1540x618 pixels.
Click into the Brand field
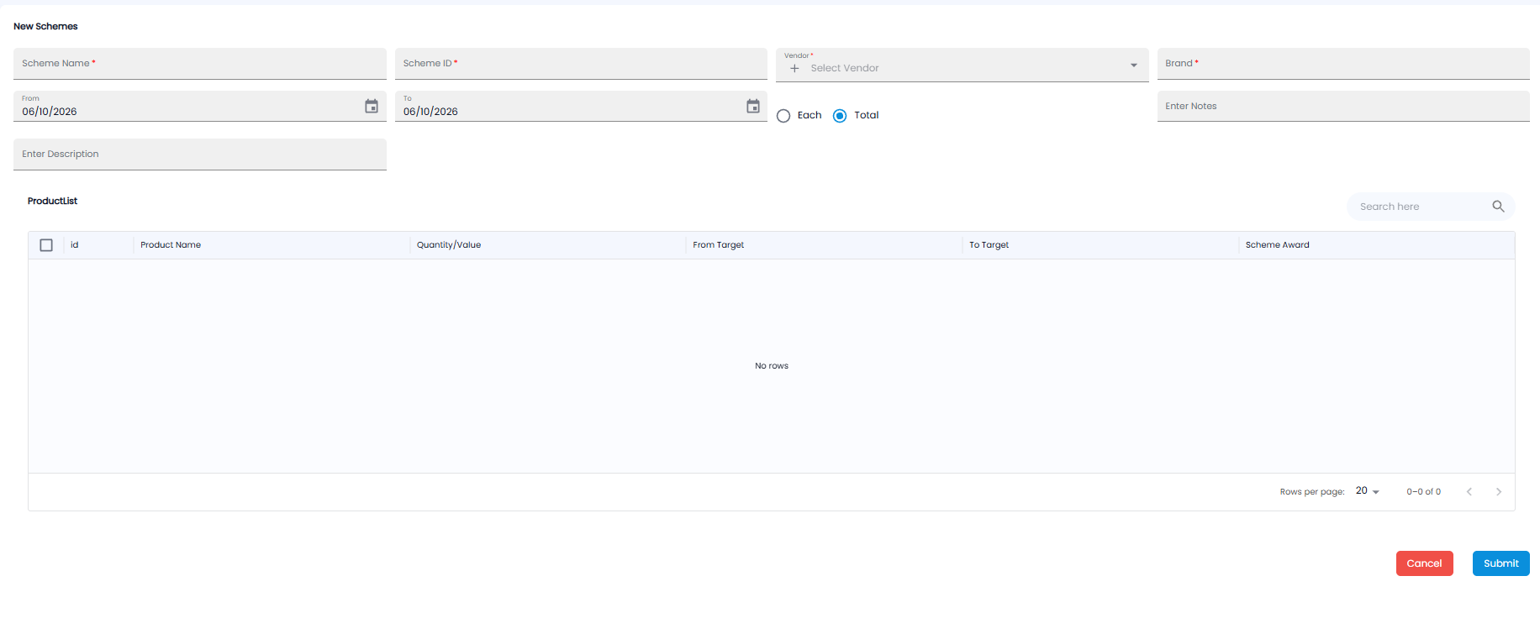tap(1343, 64)
